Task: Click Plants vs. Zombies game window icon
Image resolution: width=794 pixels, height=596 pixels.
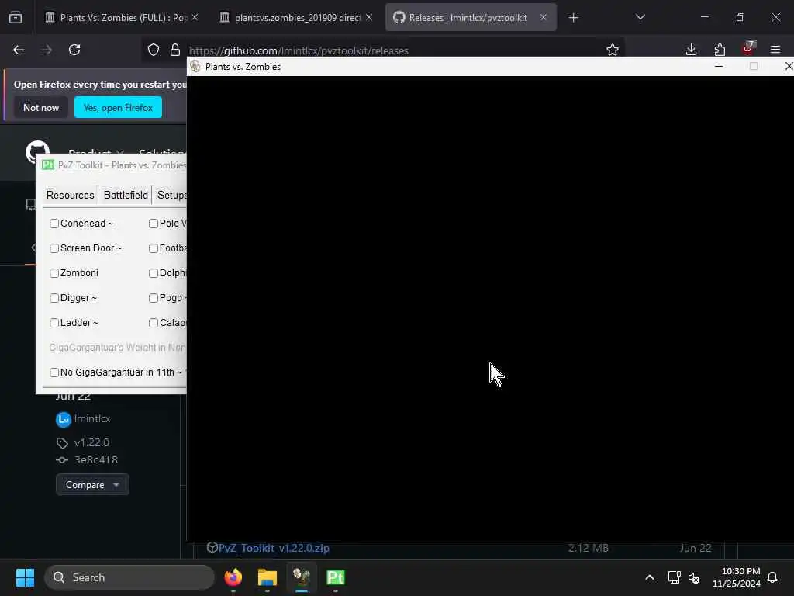Action: [195, 67]
